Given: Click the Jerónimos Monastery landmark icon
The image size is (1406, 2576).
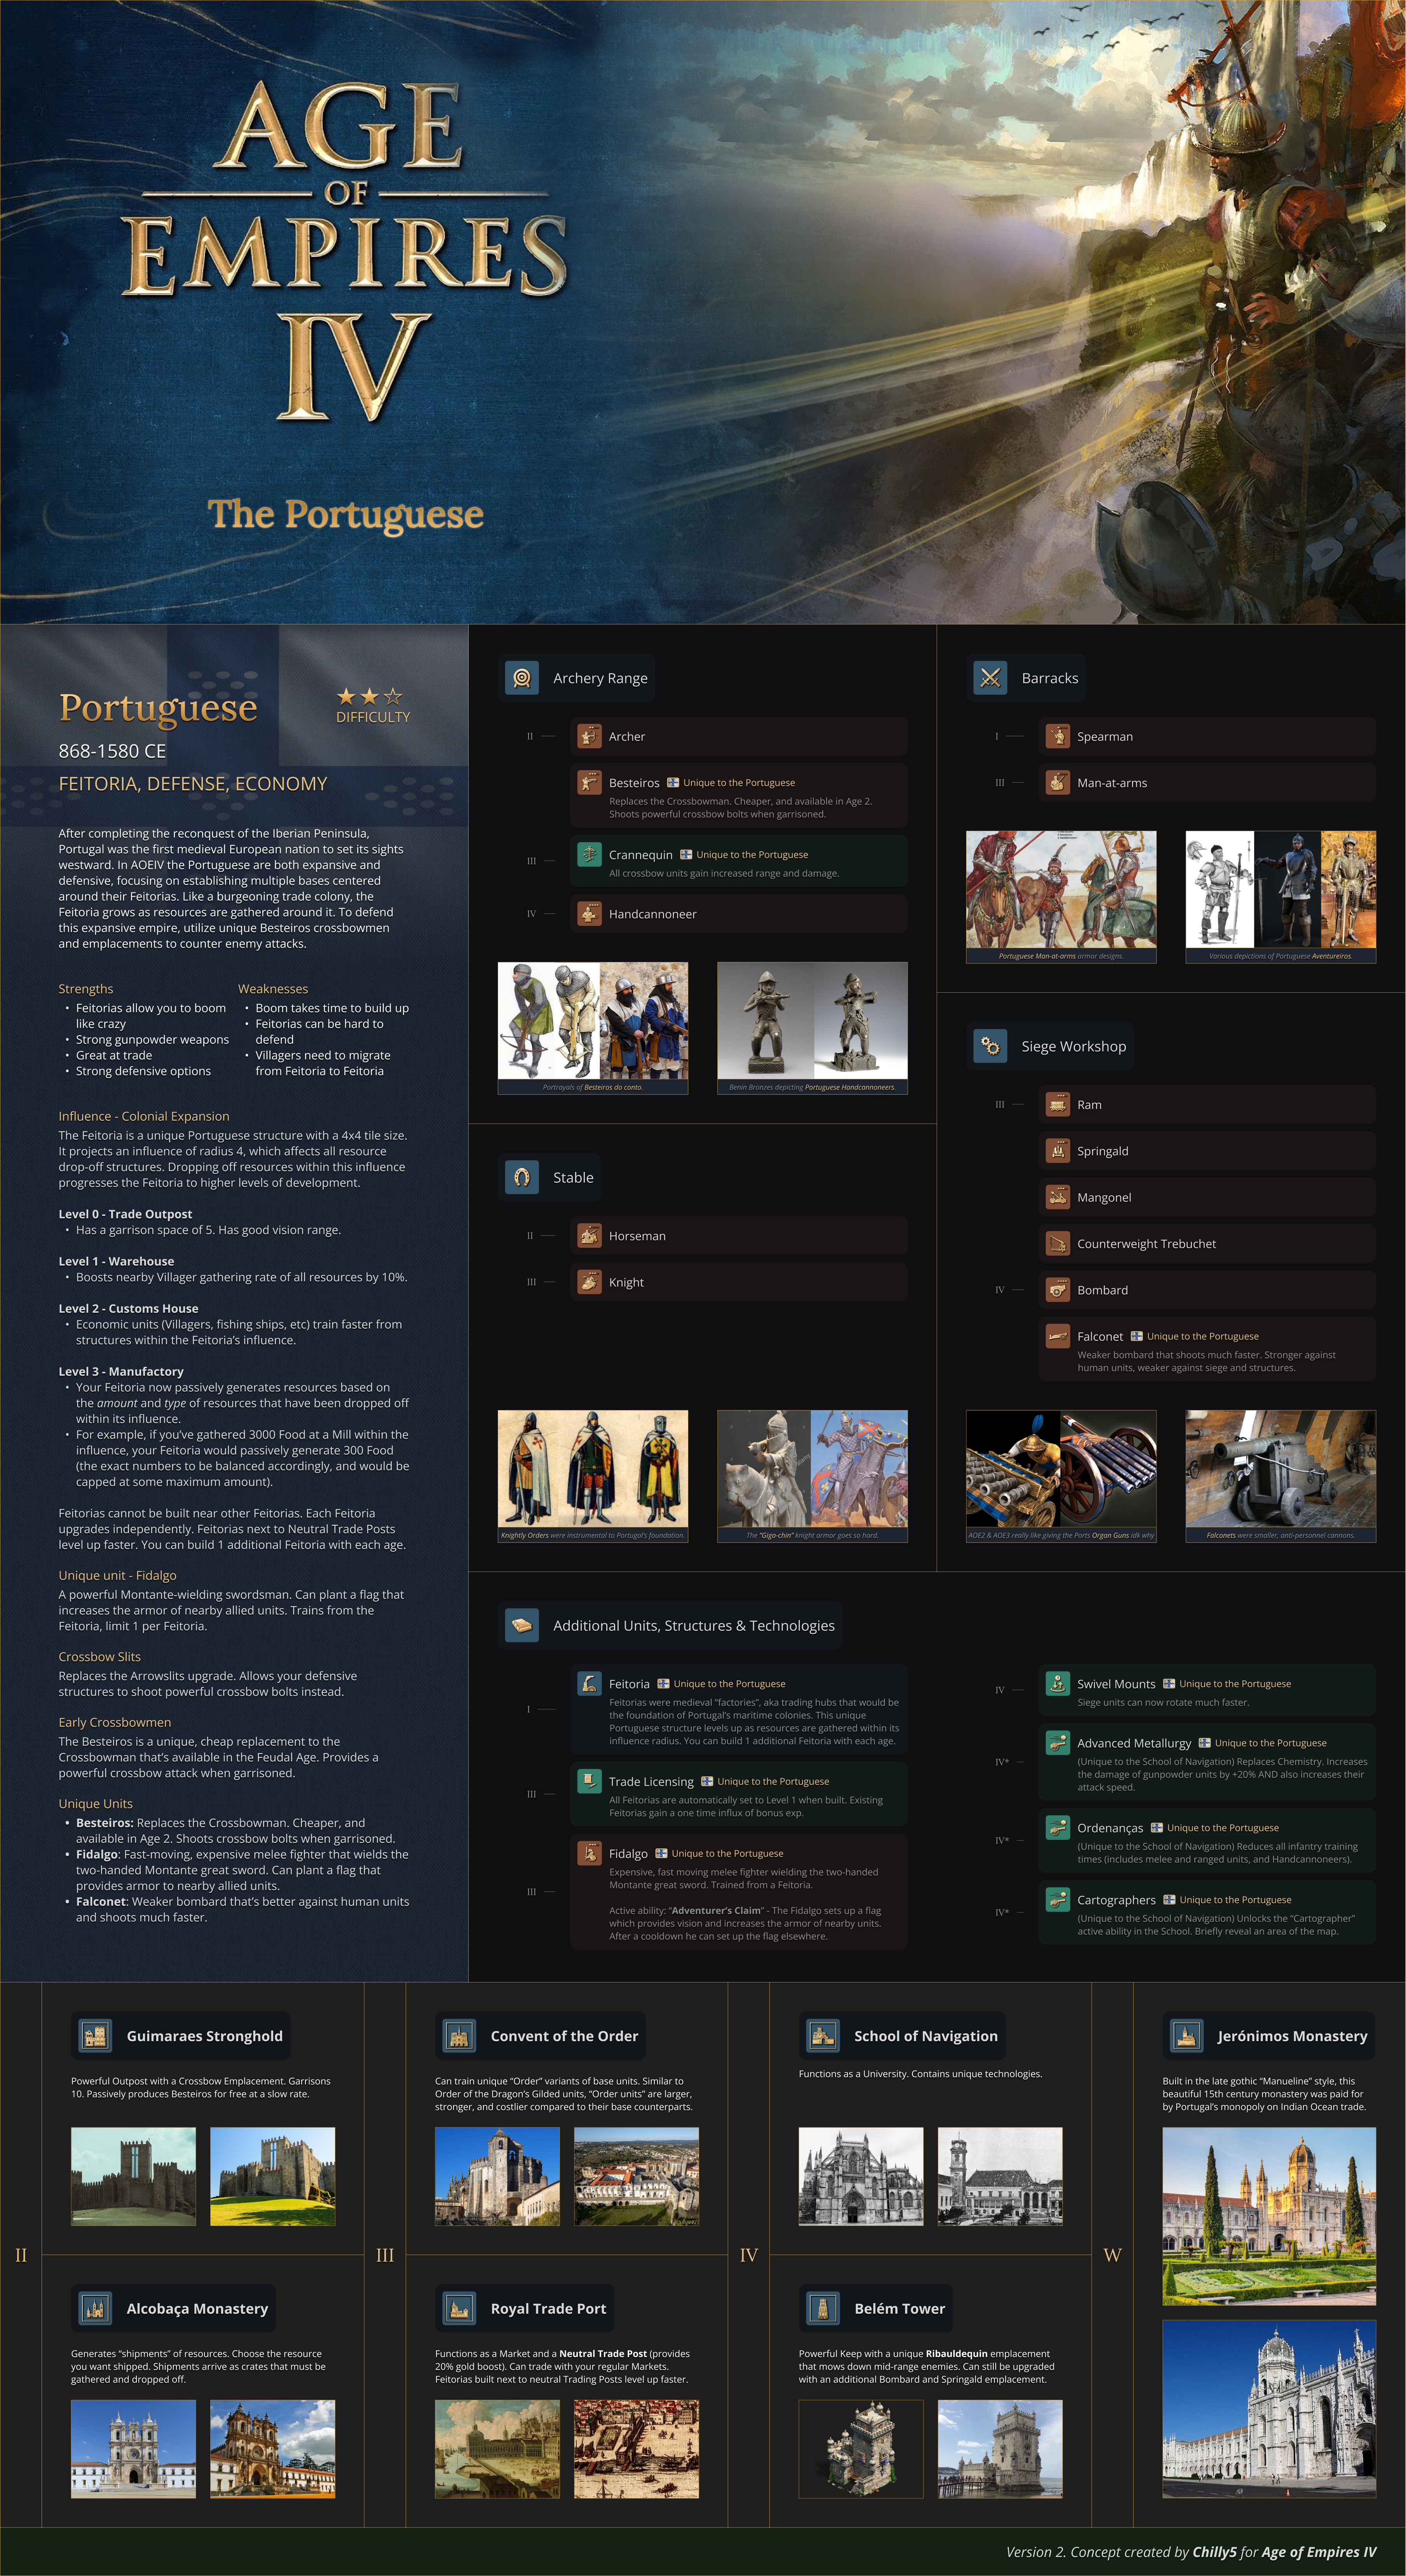Looking at the screenshot, I should click(1186, 2036).
